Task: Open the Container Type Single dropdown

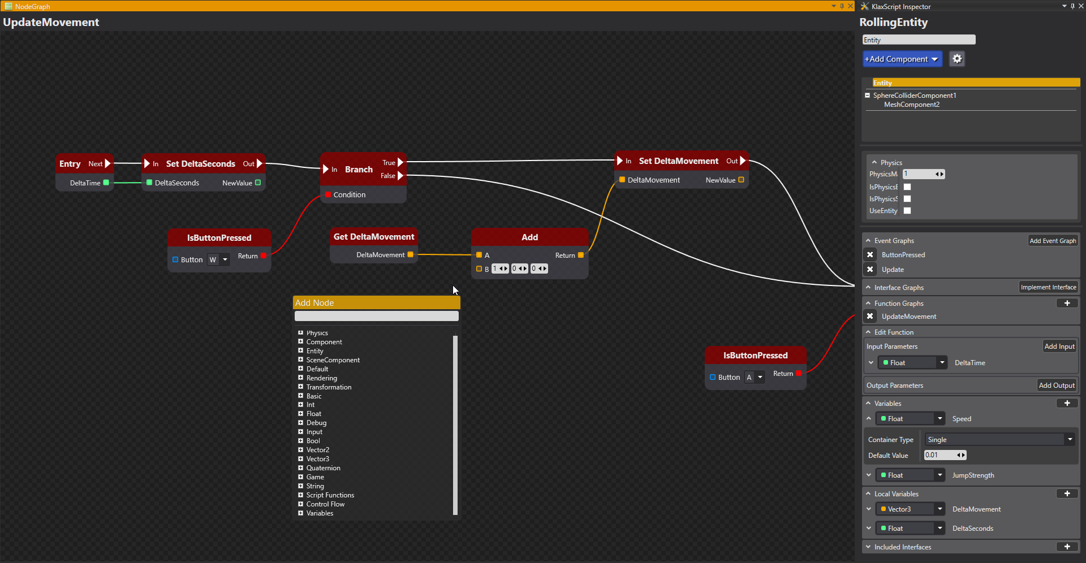Action: tap(999, 440)
